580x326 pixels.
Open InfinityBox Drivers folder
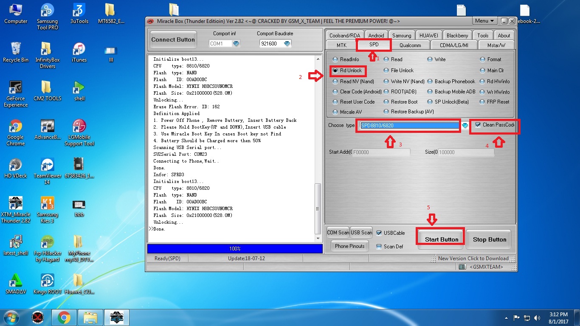click(48, 55)
